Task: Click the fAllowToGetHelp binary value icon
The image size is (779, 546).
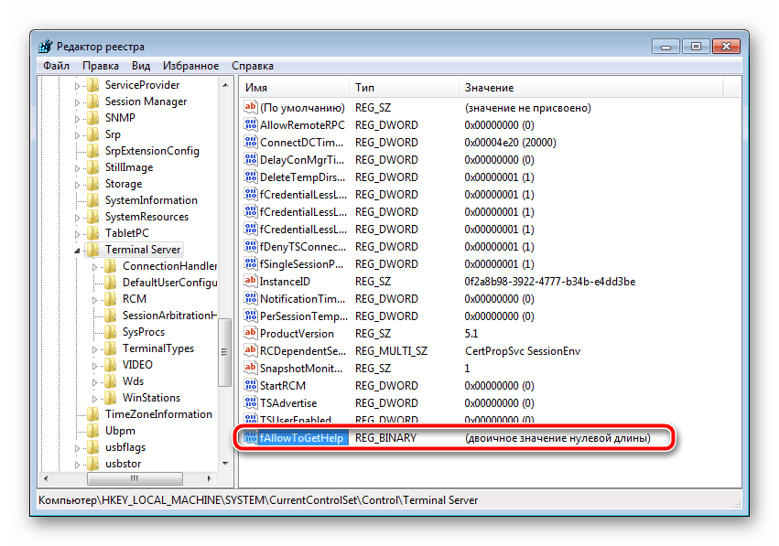Action: tap(250, 437)
